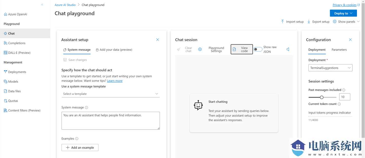Open Playground Settings gear icon
The height and width of the screenshot is (158, 365).
pos(200,49)
